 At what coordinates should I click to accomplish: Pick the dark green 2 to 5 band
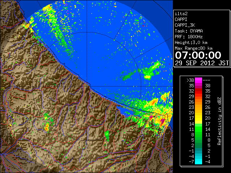point(199,145)
